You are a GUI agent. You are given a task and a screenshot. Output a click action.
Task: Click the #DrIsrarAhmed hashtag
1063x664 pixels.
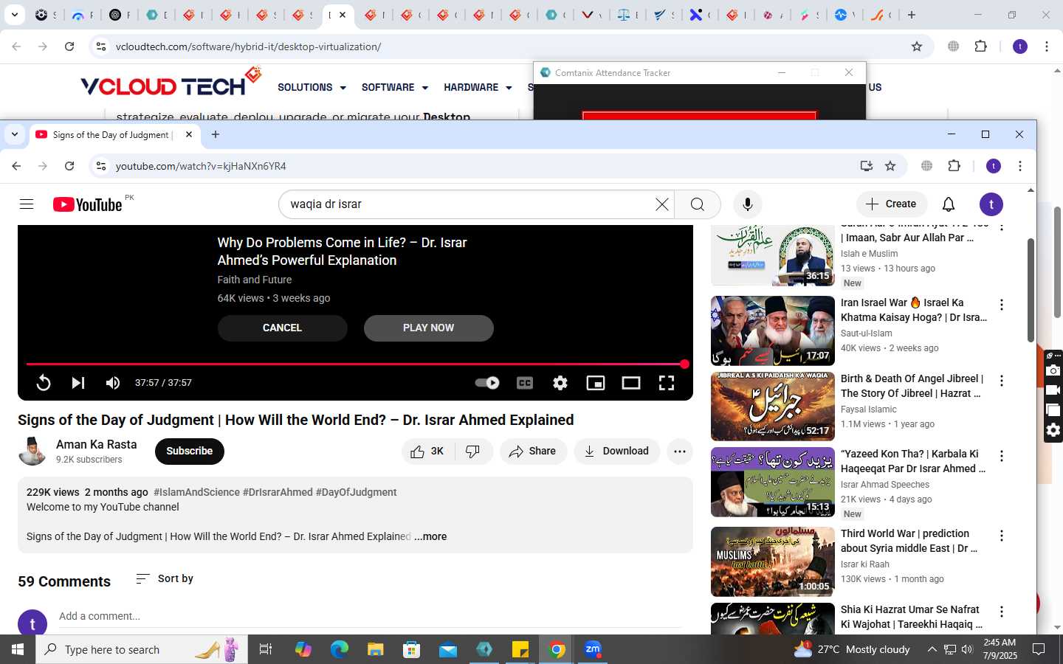pos(278,492)
